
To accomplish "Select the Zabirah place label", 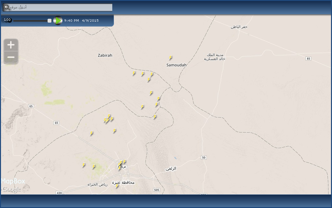I will click(105, 55).
